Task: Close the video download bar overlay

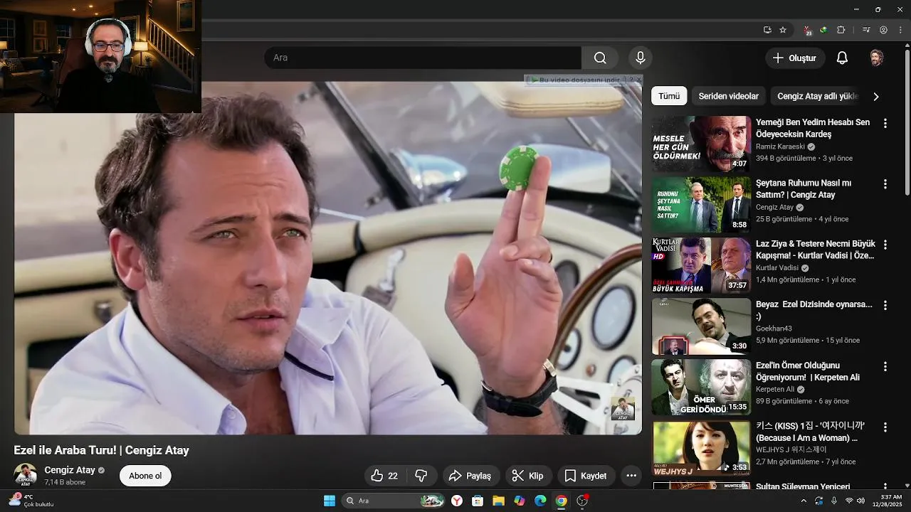Action: tap(638, 80)
